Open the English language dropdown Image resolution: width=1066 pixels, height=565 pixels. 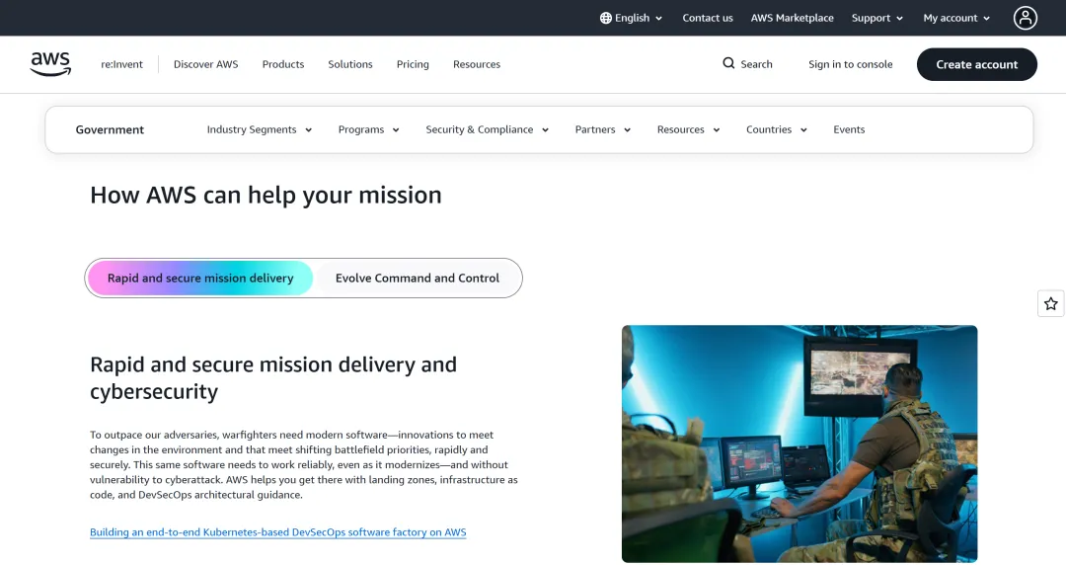point(631,18)
